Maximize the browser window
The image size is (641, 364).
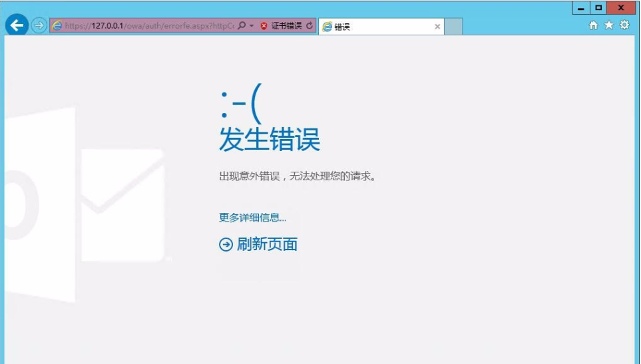pyautogui.click(x=598, y=8)
